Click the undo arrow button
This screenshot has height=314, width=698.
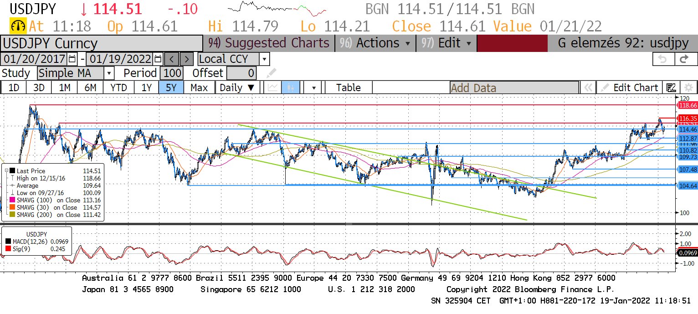(663, 59)
